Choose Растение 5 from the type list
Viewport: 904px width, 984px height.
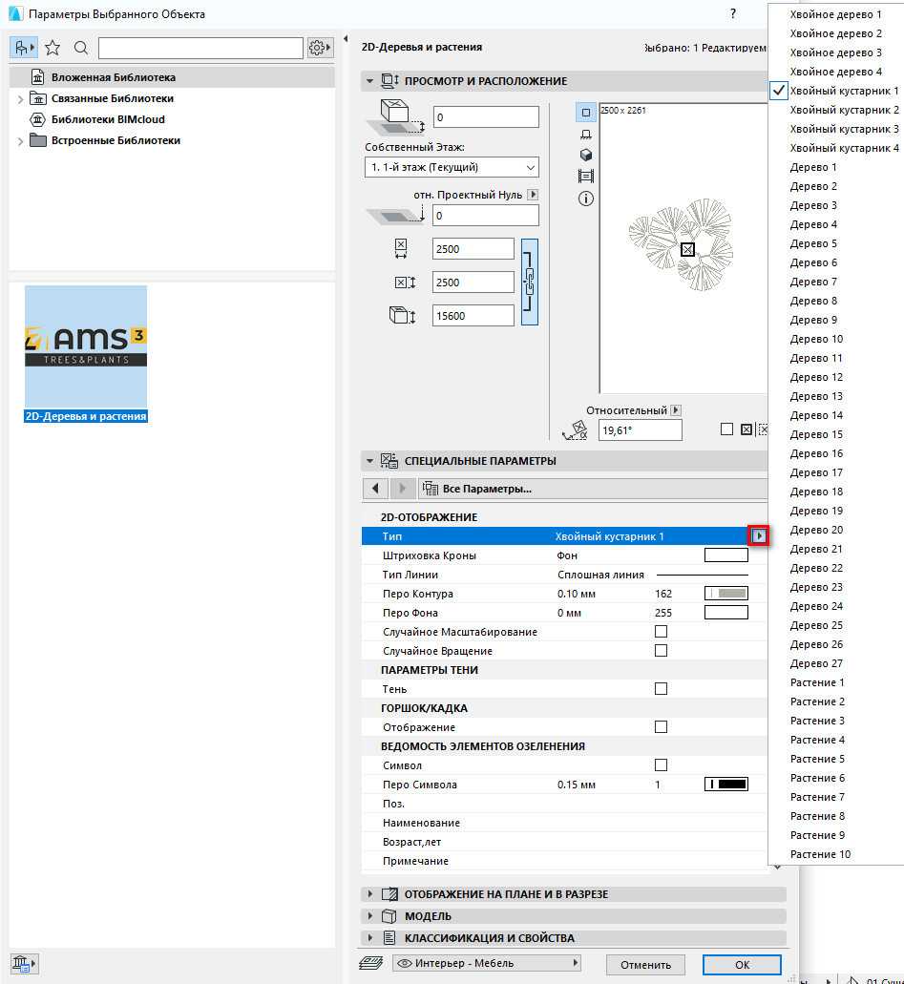817,759
